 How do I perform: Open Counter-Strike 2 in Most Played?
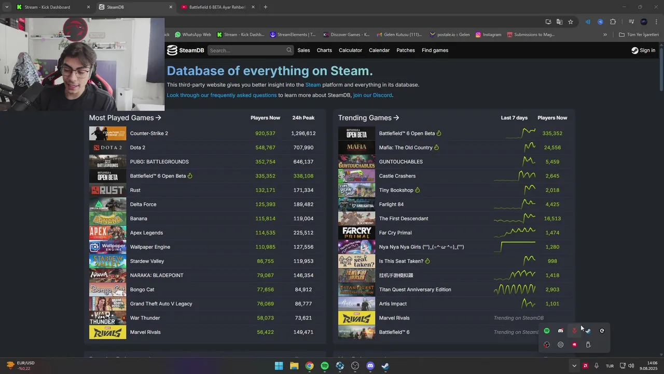point(149,133)
